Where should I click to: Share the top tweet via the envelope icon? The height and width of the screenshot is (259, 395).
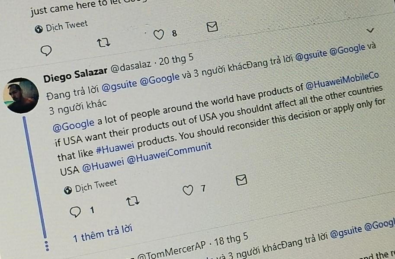(x=212, y=27)
